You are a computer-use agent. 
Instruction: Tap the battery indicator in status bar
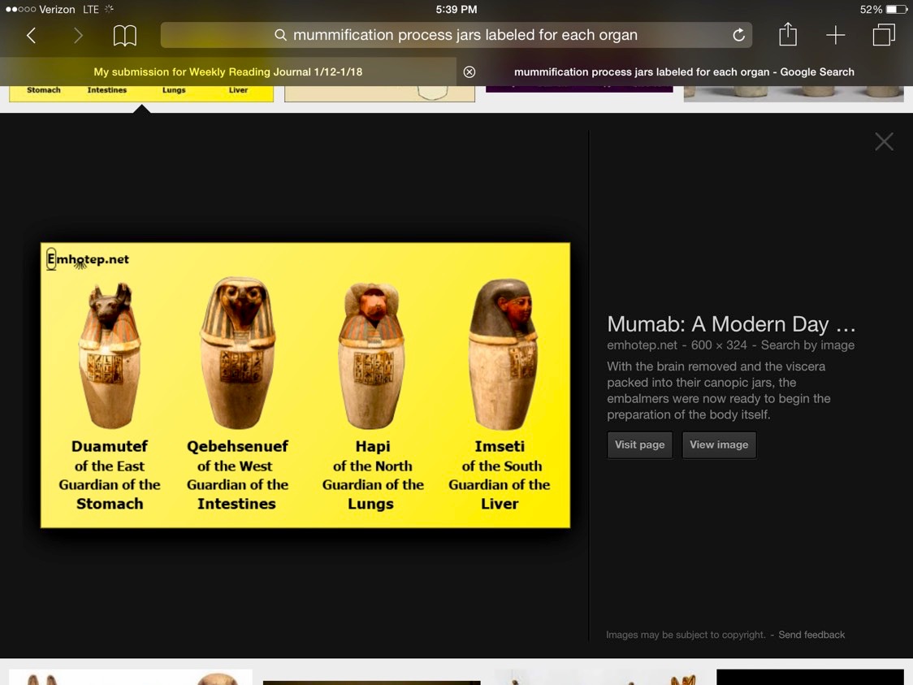coord(896,10)
